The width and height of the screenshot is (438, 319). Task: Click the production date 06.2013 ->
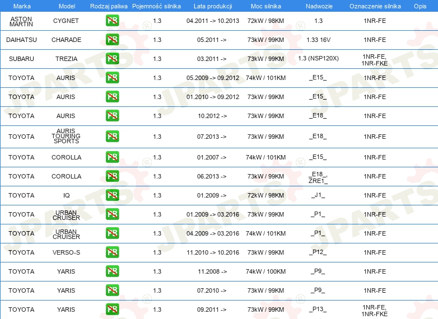(x=212, y=176)
